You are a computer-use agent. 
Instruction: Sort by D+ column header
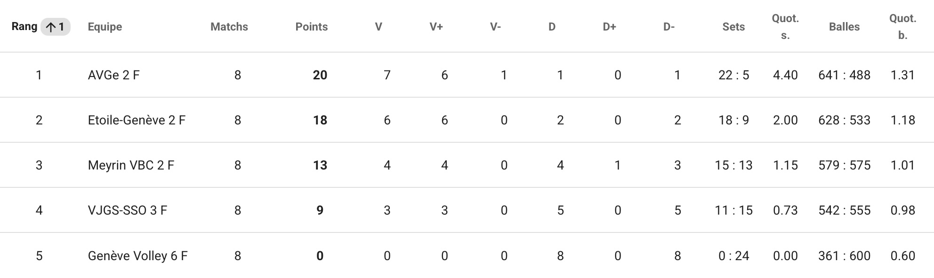pyautogui.click(x=610, y=27)
